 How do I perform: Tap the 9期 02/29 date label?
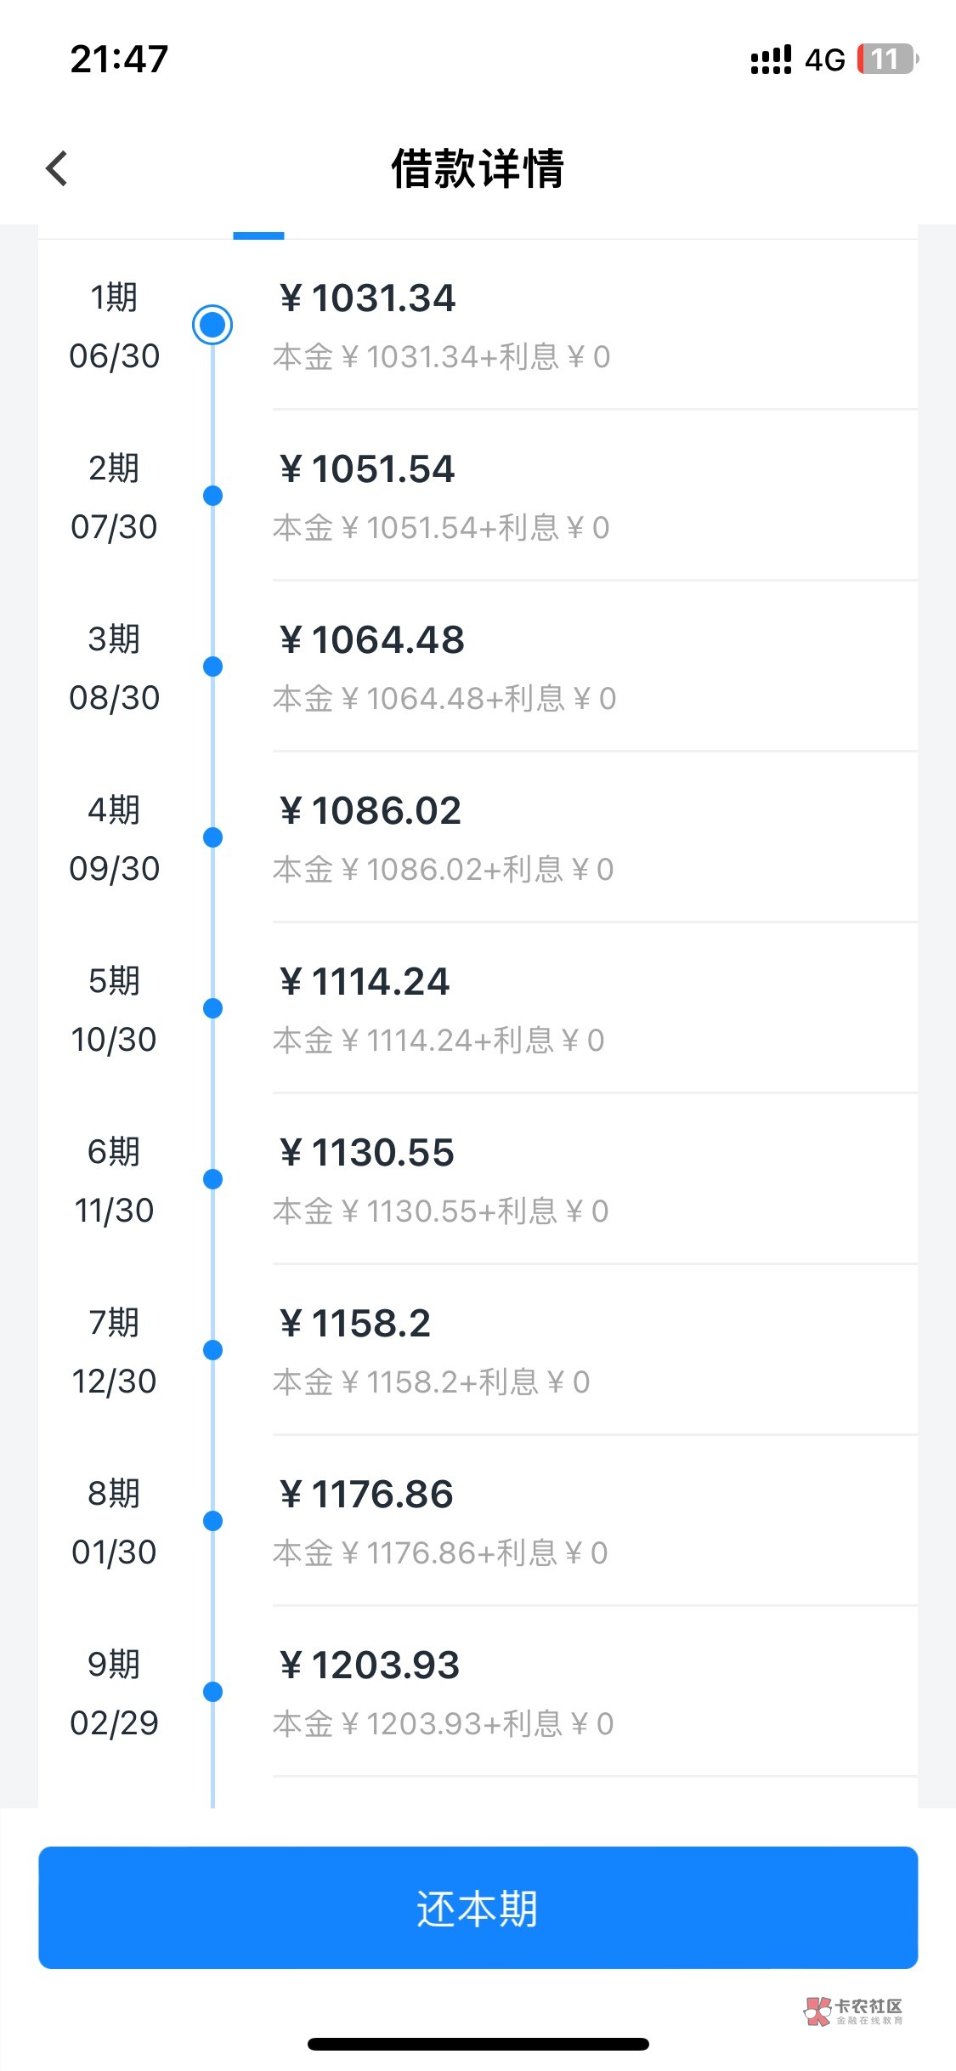[115, 1694]
